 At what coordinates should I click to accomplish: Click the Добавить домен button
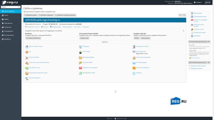tap(31, 15)
